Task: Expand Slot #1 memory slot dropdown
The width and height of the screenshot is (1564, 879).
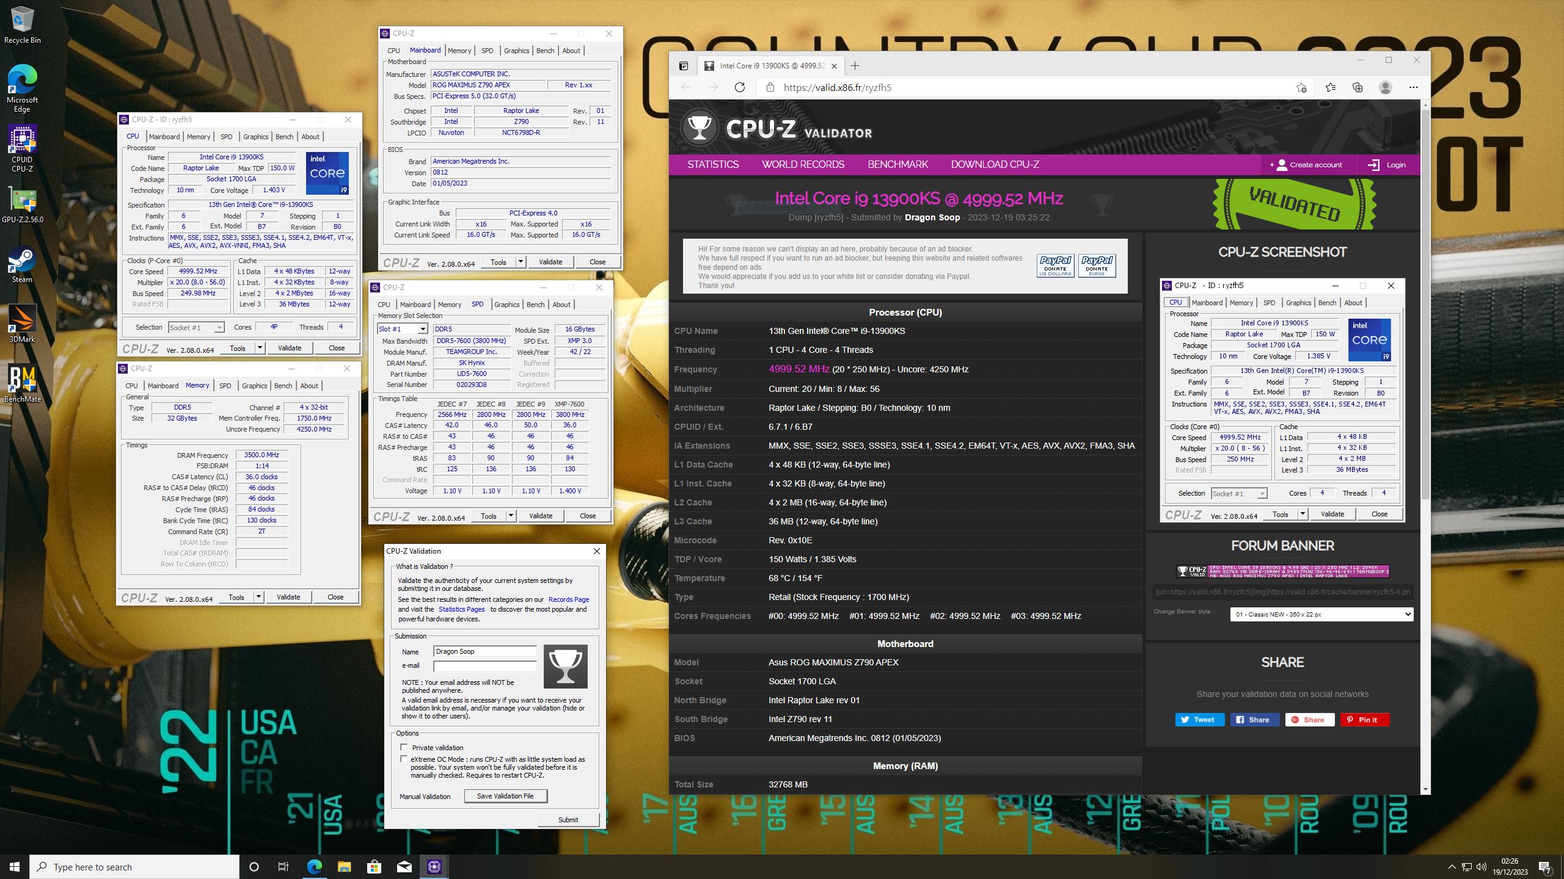Action: 422,329
